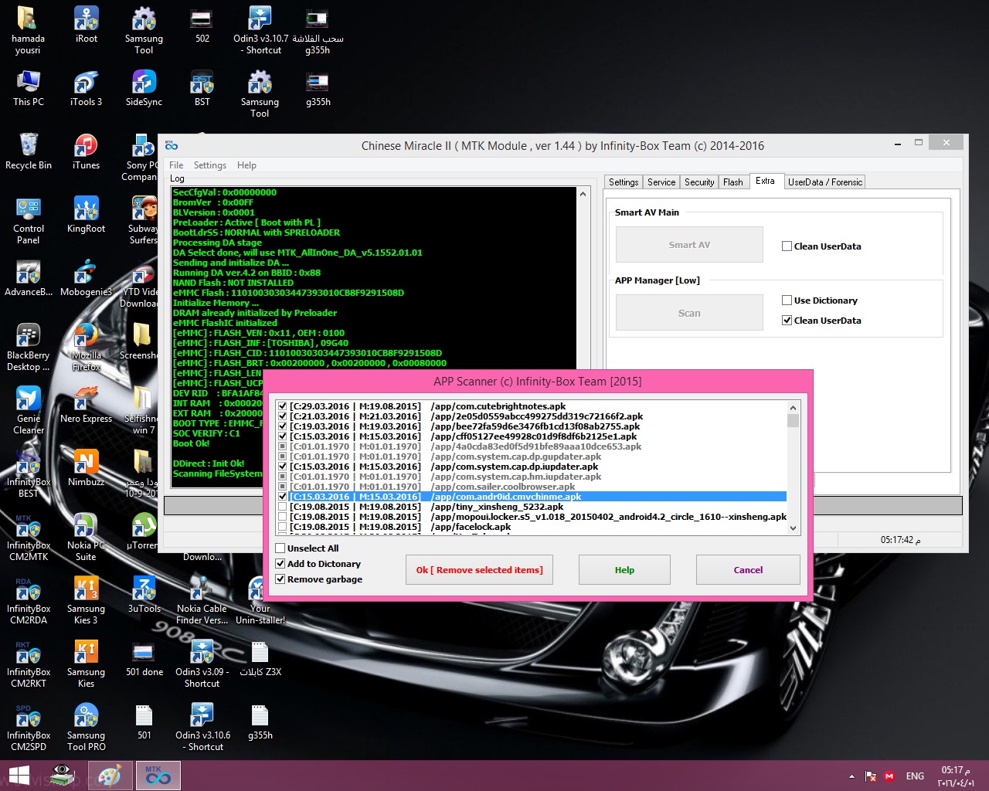Open the iRoot desktop icon

pos(87,25)
